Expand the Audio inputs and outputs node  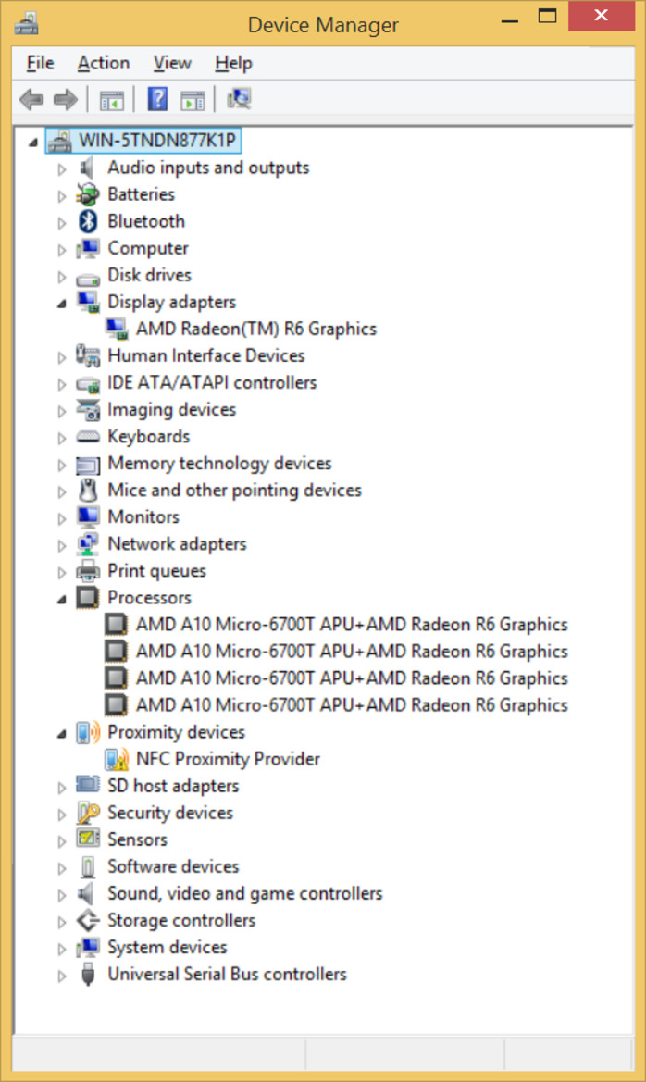61,169
